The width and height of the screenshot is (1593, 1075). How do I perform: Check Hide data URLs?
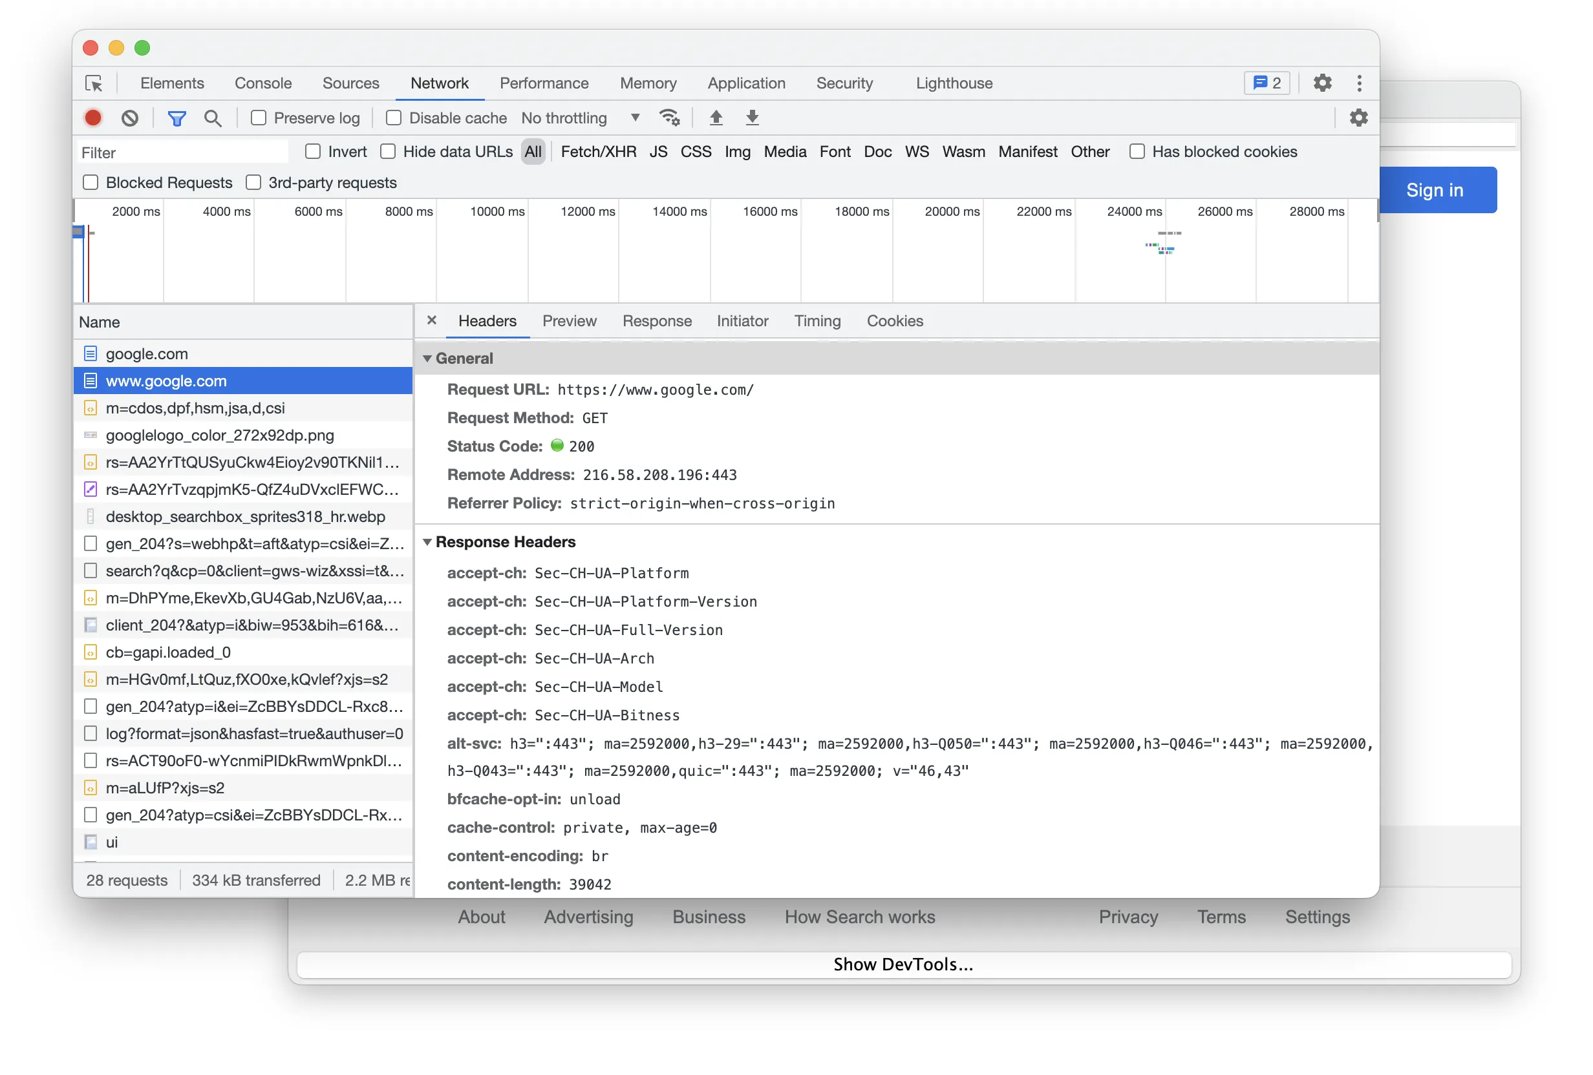(x=388, y=151)
